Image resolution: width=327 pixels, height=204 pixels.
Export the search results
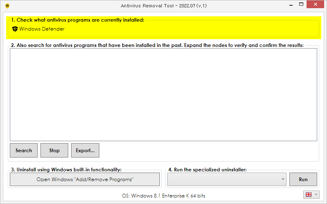[85, 150]
